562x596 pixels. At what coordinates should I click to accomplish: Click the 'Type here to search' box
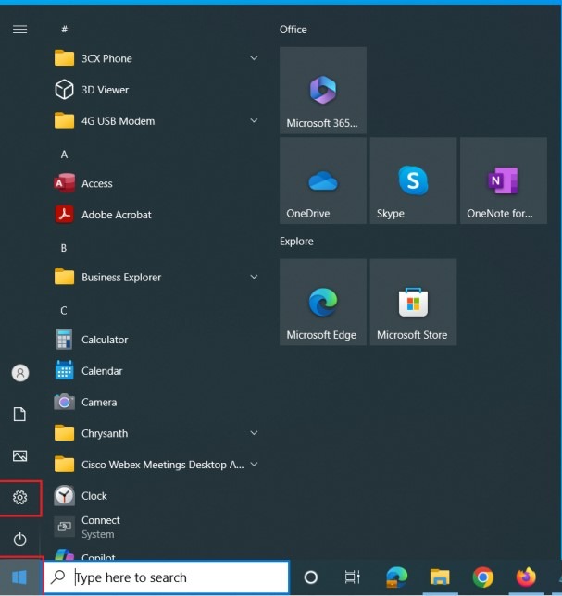tap(167, 577)
